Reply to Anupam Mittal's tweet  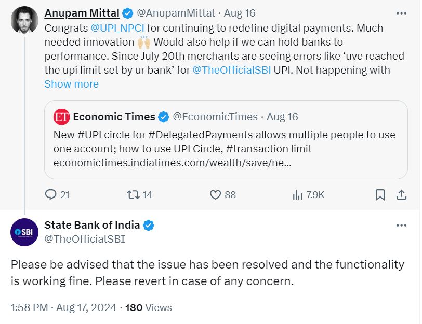pyautogui.click(x=51, y=194)
